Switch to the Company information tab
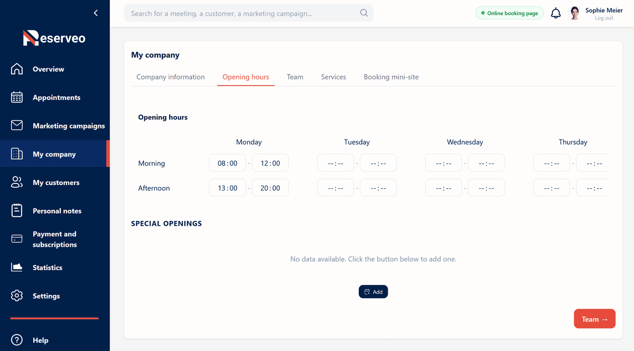634x351 pixels. pyautogui.click(x=171, y=77)
